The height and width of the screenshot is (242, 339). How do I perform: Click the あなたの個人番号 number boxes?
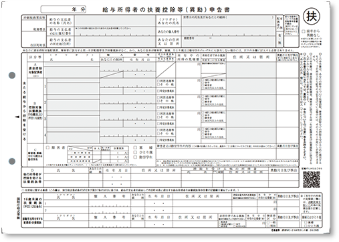229,32
